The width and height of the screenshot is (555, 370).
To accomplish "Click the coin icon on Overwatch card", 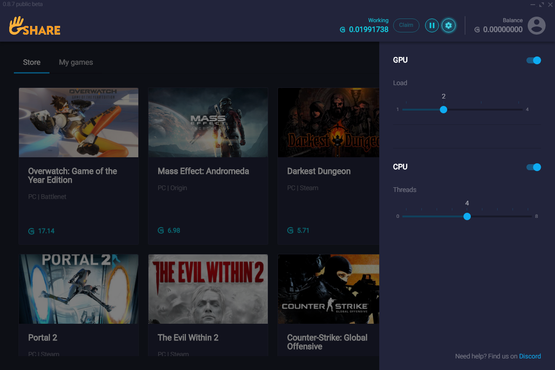I will (x=31, y=231).
